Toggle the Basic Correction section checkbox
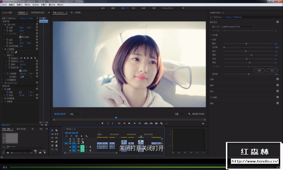Viewport: 283px width, 170px height. [278, 22]
